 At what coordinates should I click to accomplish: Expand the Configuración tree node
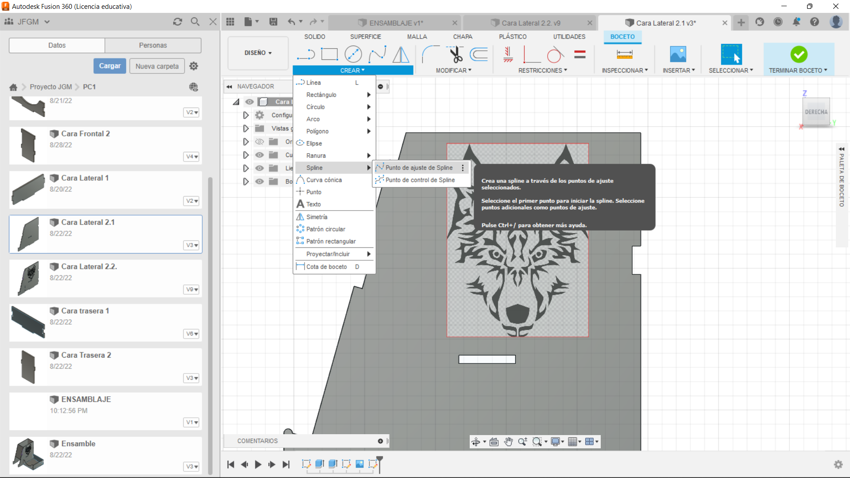pyautogui.click(x=246, y=115)
